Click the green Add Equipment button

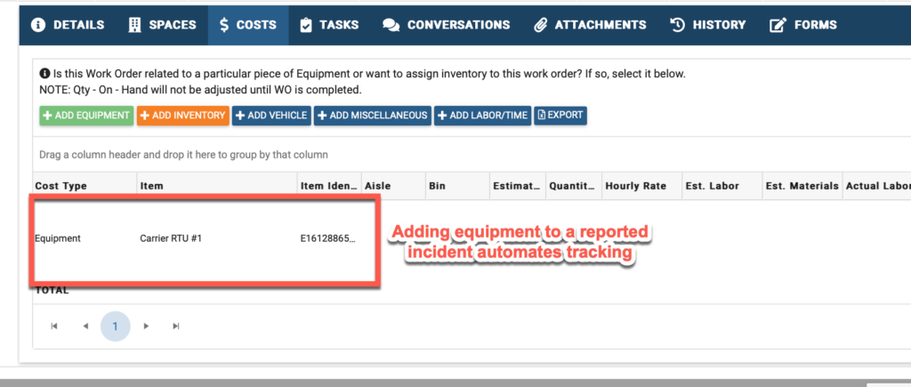pyautogui.click(x=86, y=116)
